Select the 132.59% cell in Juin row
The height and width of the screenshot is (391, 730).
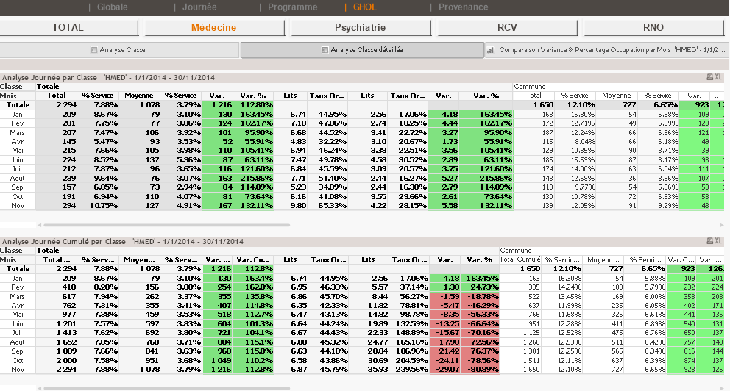[x=408, y=324]
